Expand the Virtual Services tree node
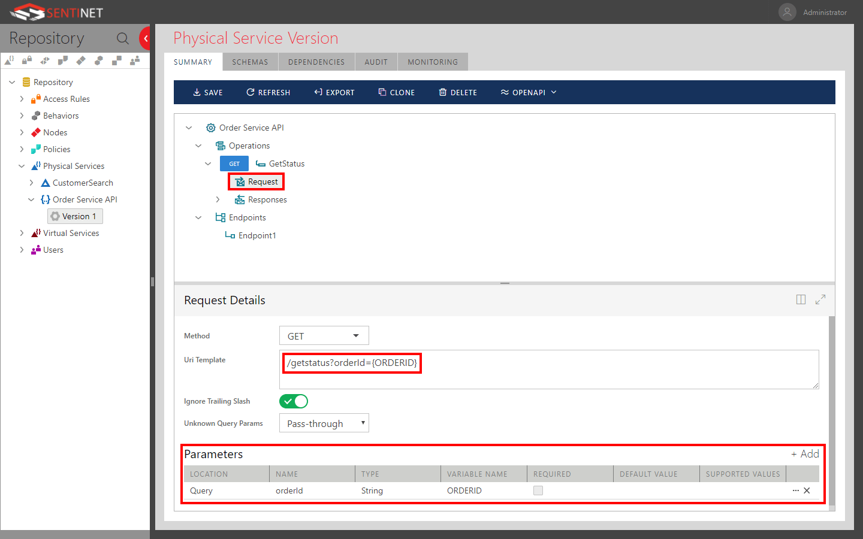 click(x=22, y=233)
